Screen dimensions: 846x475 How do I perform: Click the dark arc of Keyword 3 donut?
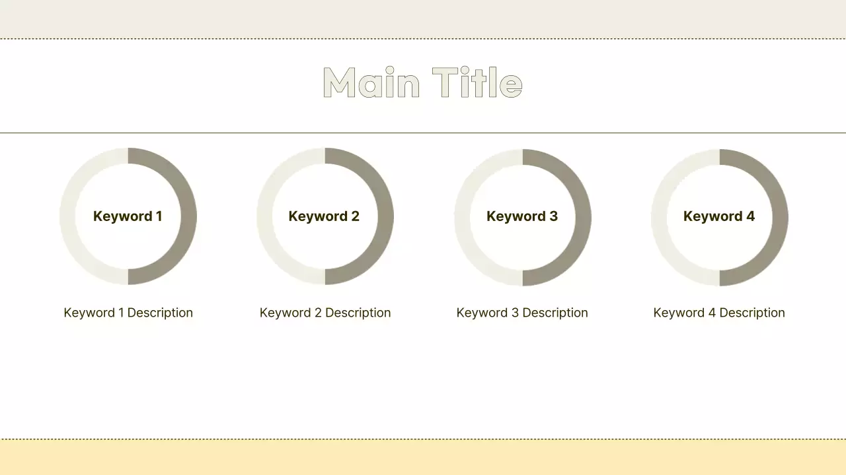(583, 218)
